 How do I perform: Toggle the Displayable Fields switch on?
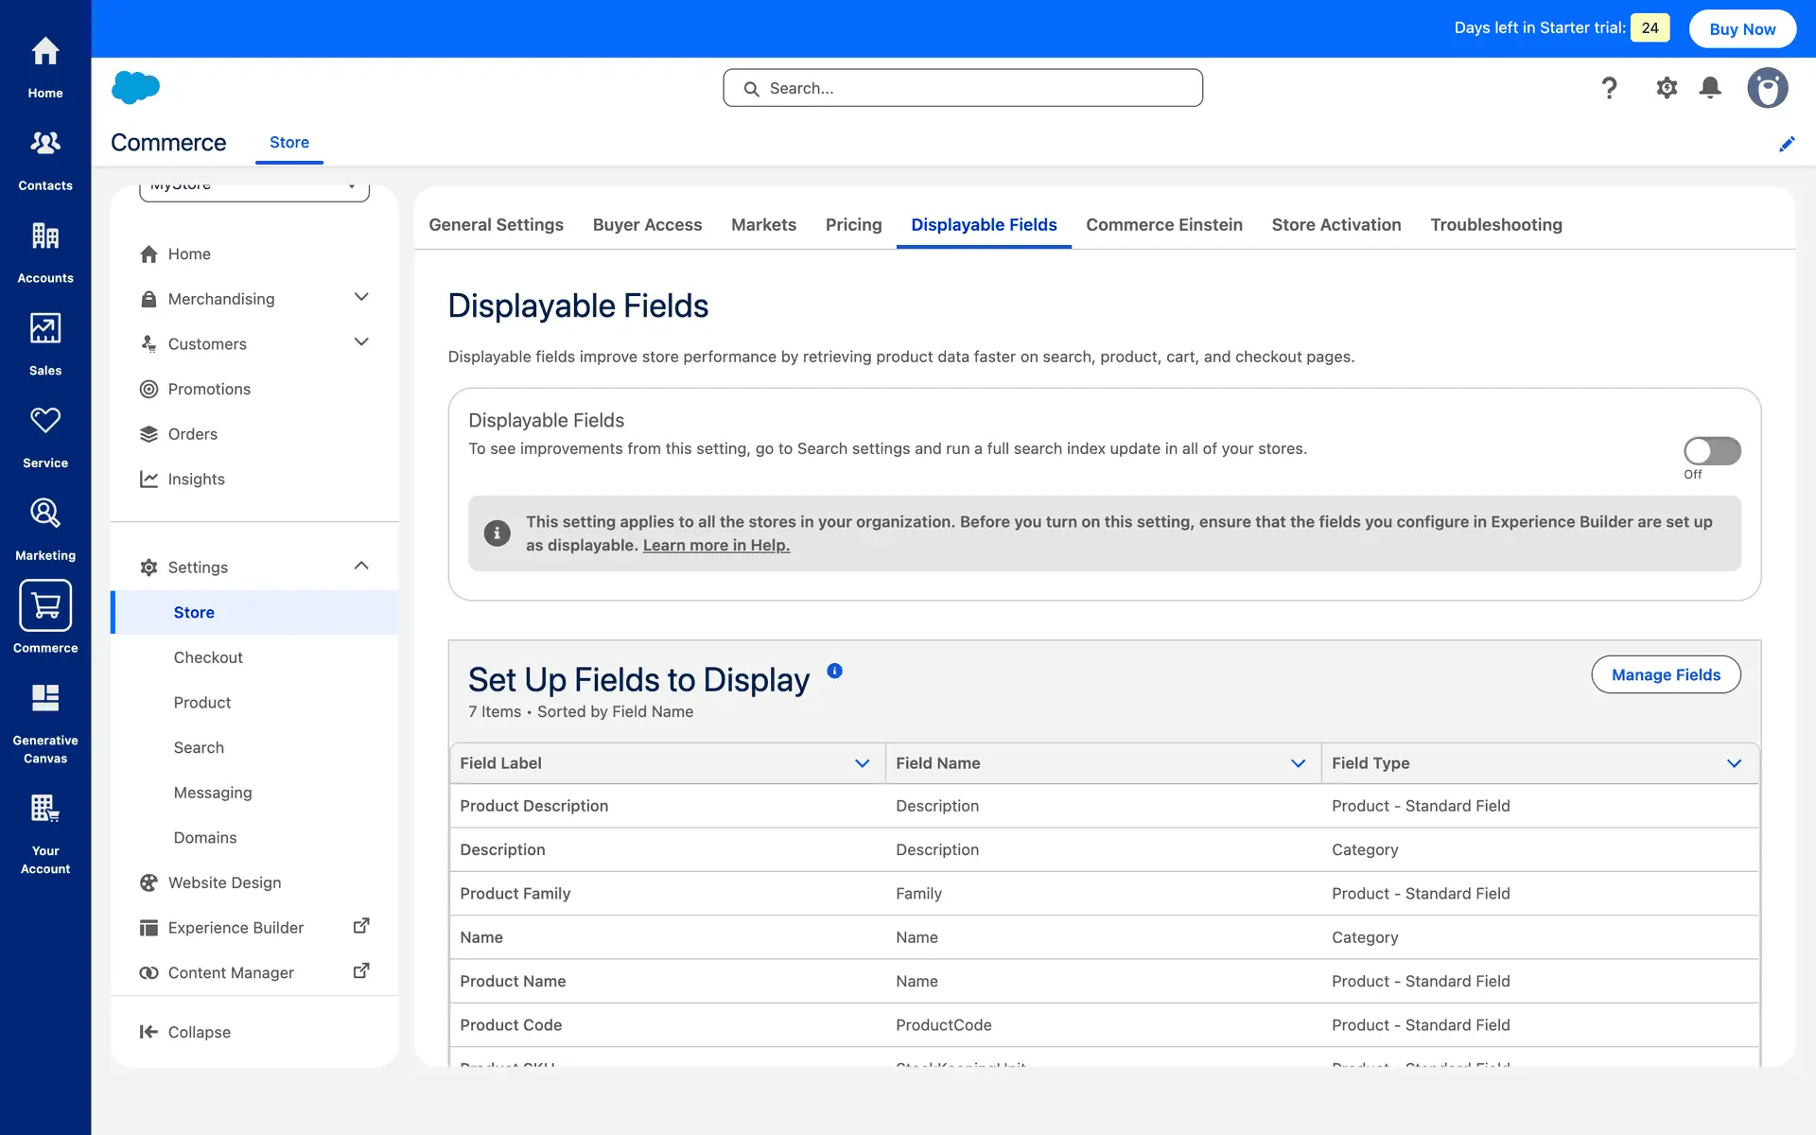coord(1712,450)
